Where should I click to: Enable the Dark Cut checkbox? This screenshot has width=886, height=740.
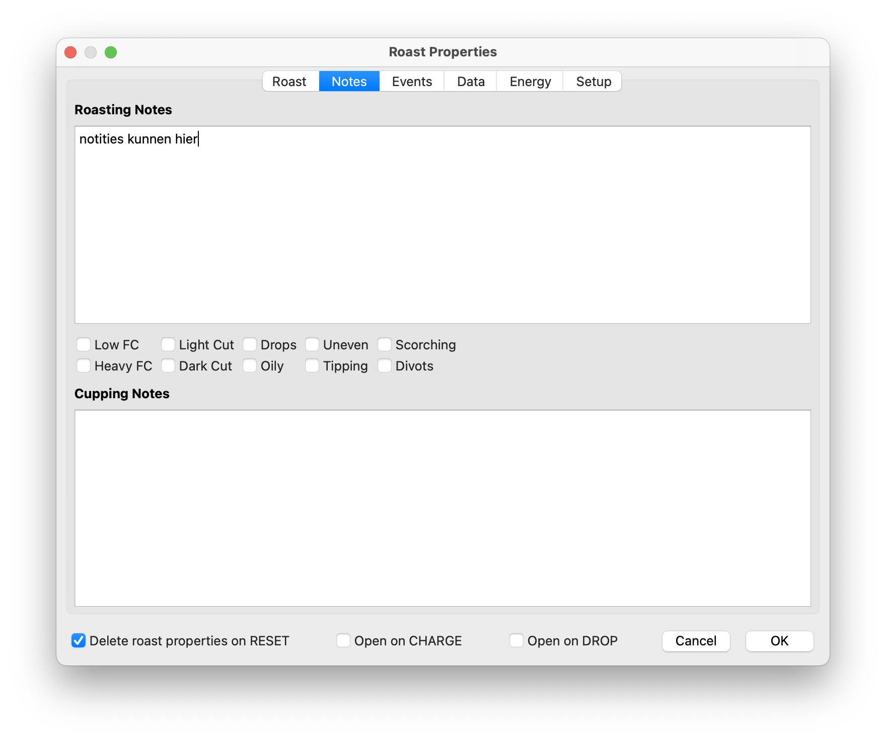coord(168,366)
